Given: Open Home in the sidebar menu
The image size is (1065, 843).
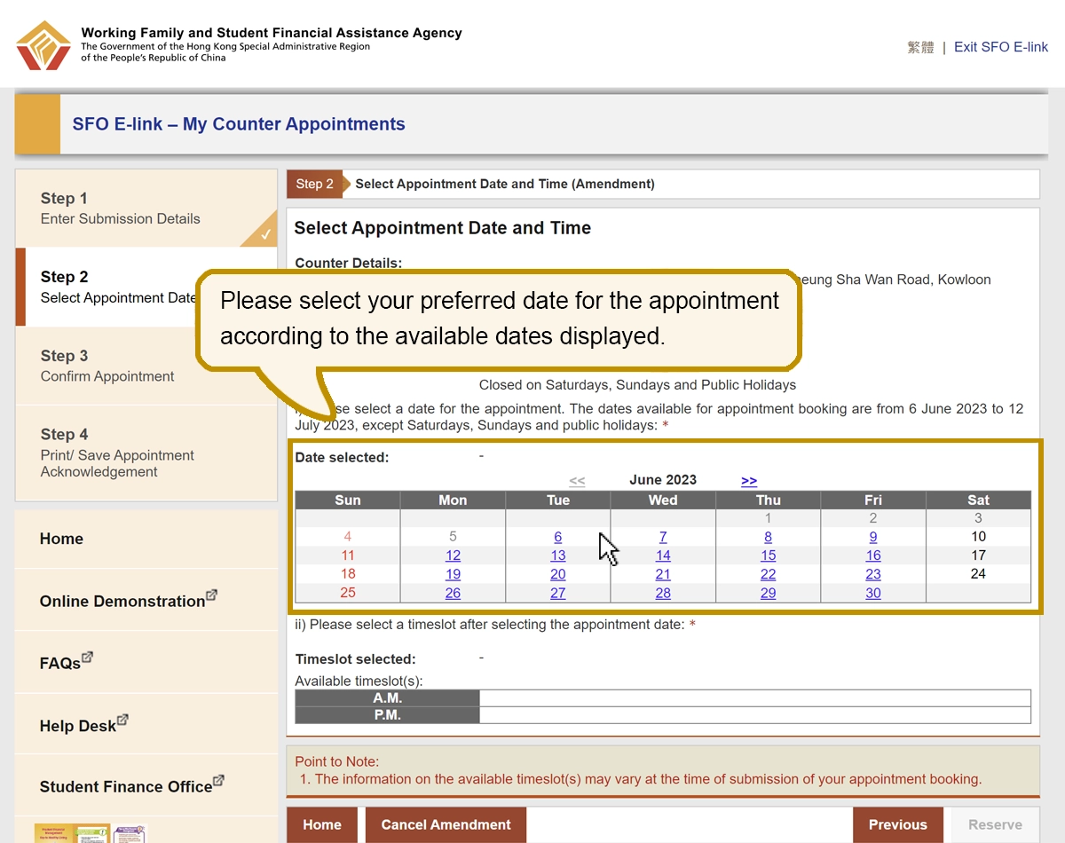Looking at the screenshot, I should click(x=61, y=539).
